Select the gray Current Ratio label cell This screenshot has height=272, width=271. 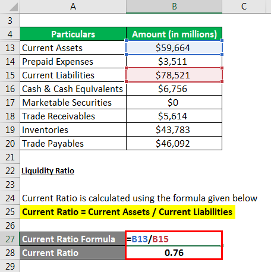[x=73, y=252]
